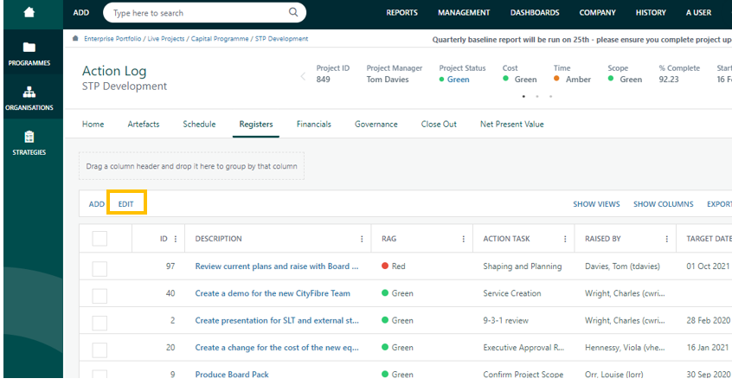Viewport: 732px width, 385px height.
Task: Open the ADD menu in top bar
Action: click(80, 13)
